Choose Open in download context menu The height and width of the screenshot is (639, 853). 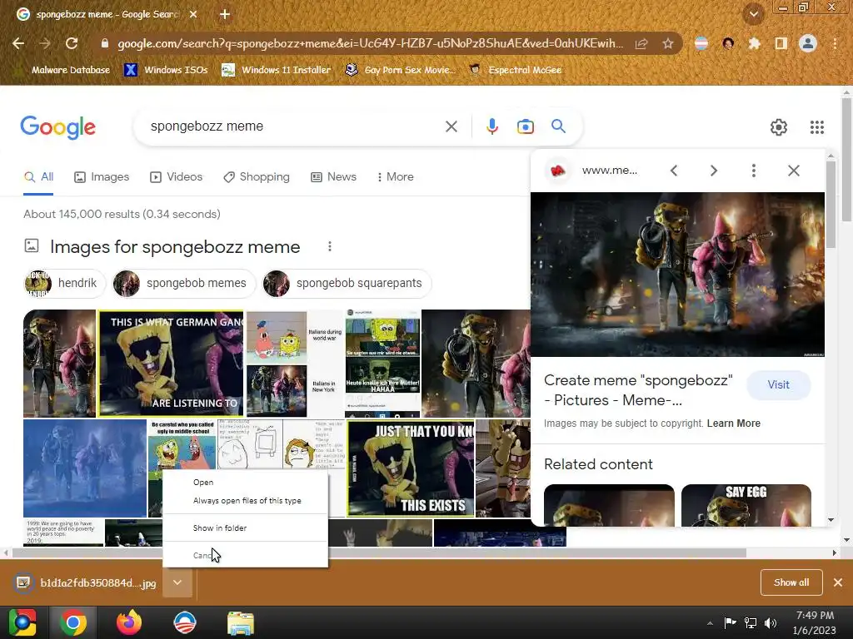point(246,482)
